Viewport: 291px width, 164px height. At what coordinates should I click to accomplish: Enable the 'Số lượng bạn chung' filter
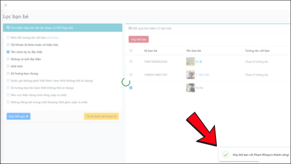pos(8,73)
